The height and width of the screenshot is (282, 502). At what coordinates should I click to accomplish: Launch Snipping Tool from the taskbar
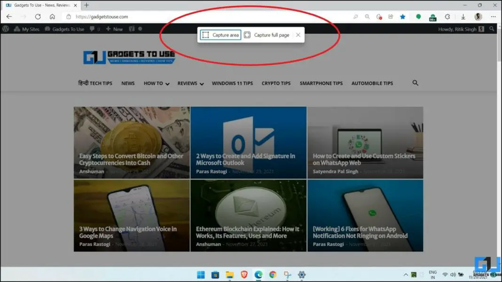point(287,274)
